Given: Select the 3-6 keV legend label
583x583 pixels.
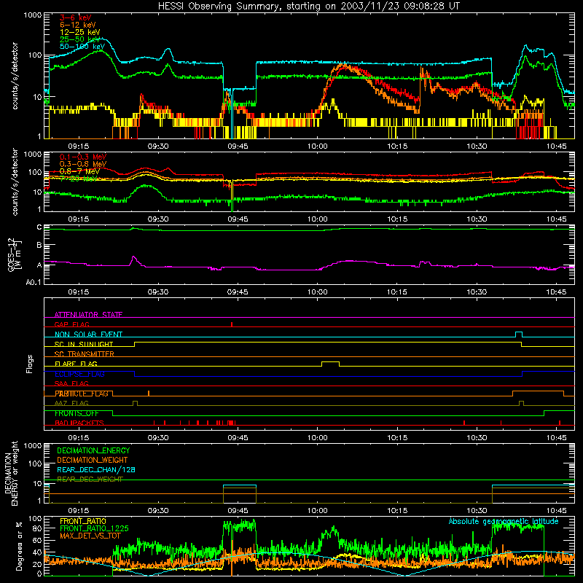Looking at the screenshot, I should coord(75,17).
